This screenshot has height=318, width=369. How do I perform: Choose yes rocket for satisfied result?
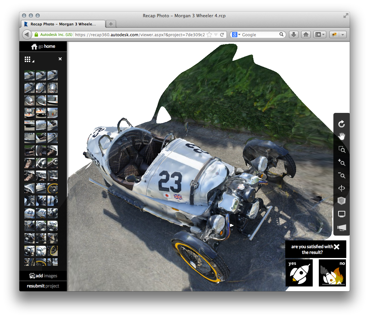[299, 273]
